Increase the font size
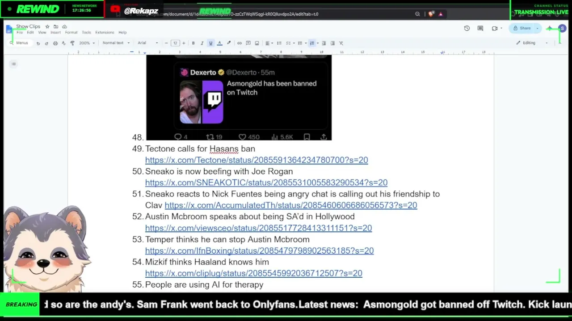Screen dimensions: 572x321 click(x=184, y=43)
